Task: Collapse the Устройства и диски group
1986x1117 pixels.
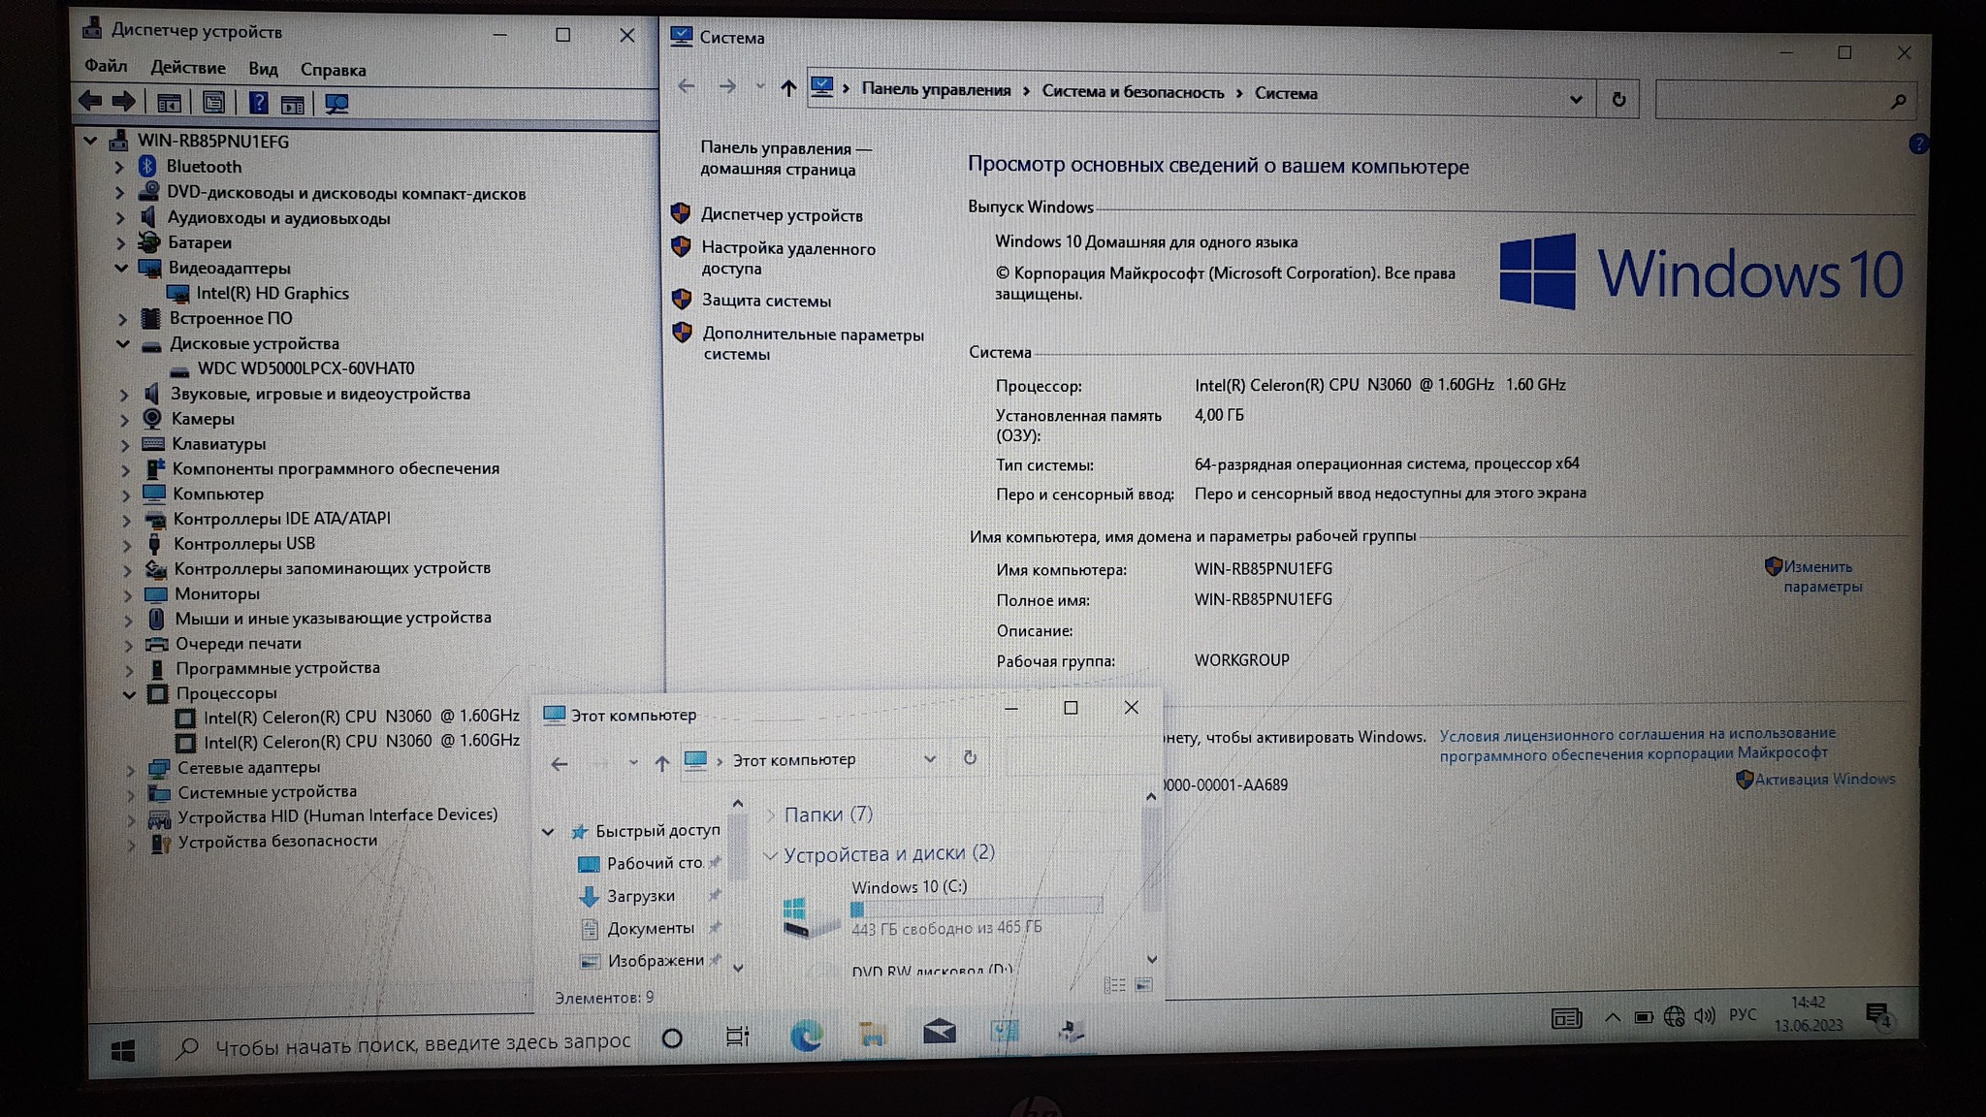Action: point(770,854)
